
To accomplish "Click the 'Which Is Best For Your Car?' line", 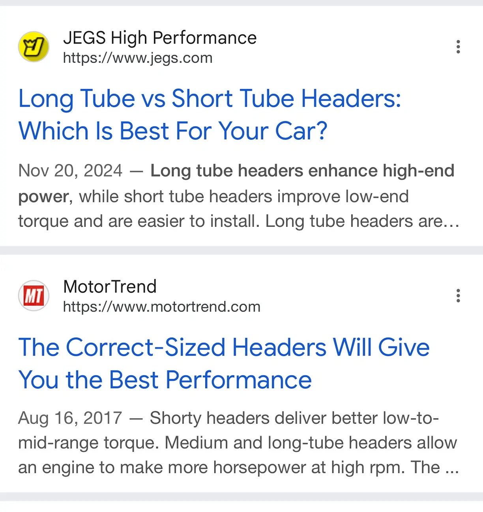I will tap(173, 131).
